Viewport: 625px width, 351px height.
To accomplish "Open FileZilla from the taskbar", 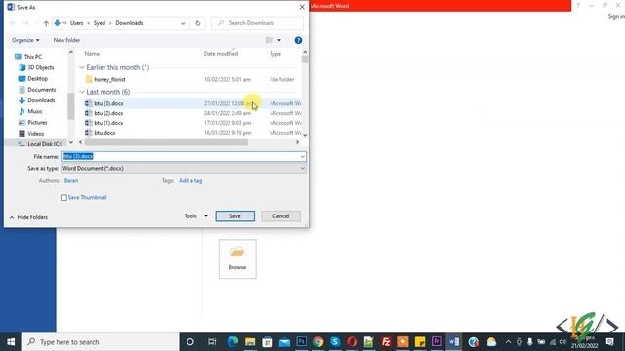I will [x=386, y=342].
